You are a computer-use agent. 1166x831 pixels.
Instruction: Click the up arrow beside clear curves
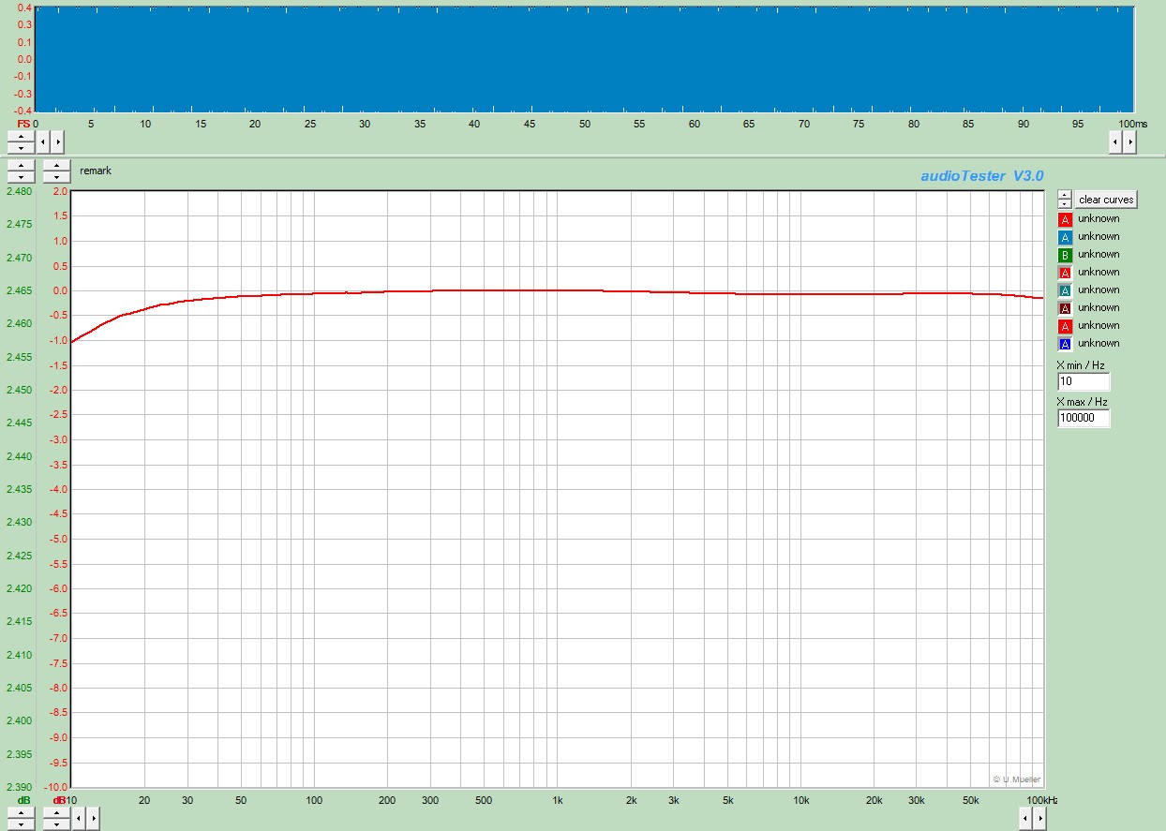(1065, 195)
